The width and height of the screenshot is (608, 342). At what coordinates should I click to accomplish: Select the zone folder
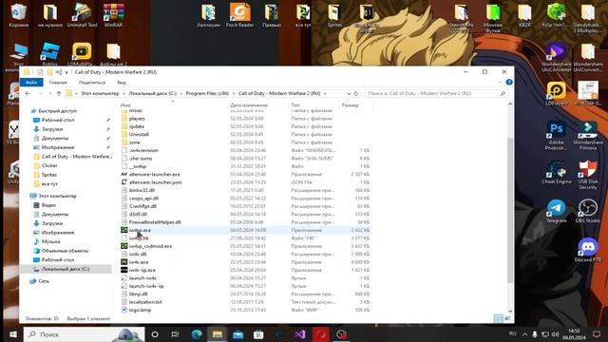tap(131, 142)
